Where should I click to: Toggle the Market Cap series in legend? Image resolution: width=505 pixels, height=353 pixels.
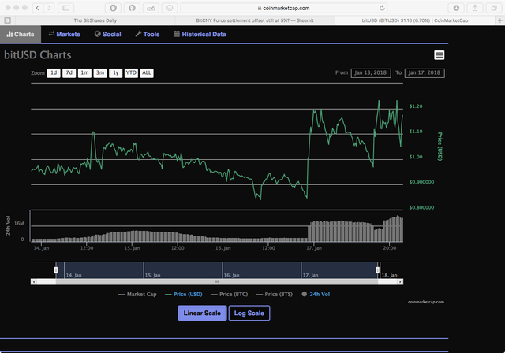point(137,294)
